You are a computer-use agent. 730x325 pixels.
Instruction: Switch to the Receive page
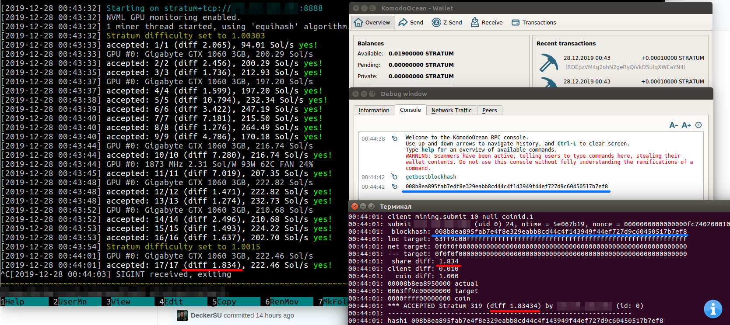click(487, 22)
